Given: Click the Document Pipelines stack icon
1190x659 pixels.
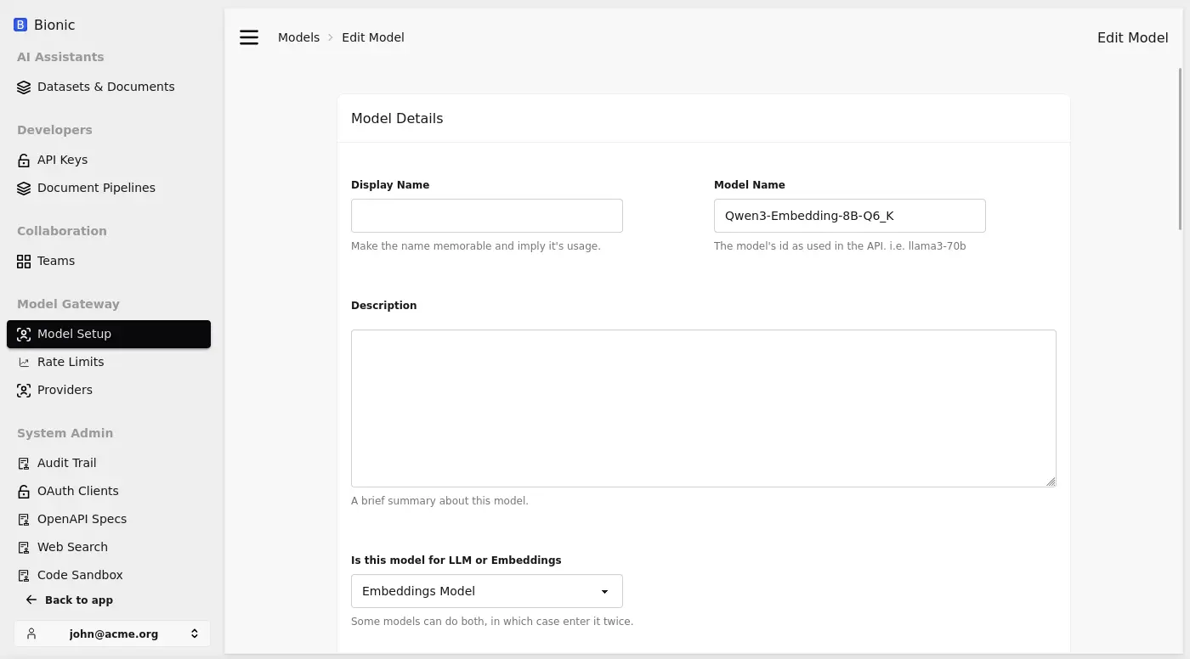Looking at the screenshot, I should pos(24,188).
